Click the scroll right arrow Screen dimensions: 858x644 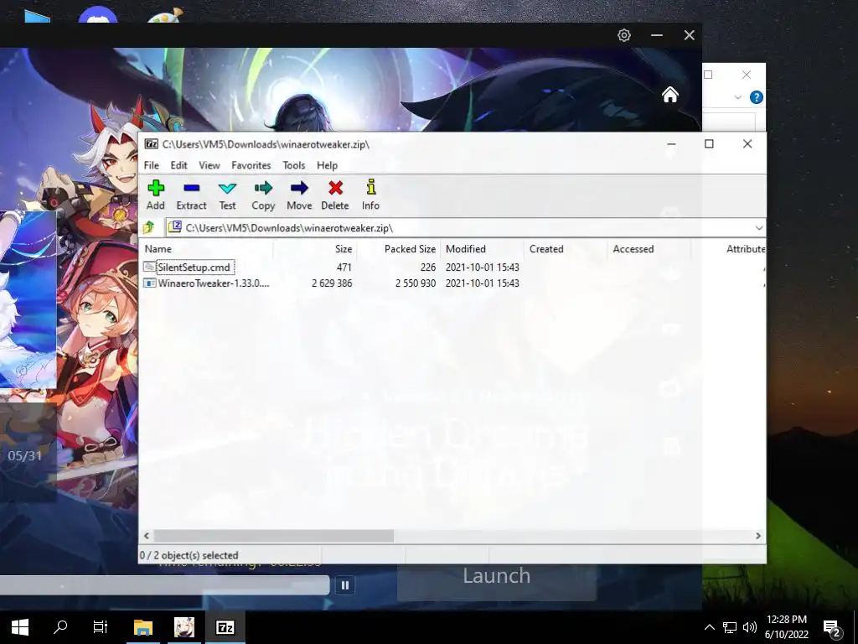[x=758, y=536]
